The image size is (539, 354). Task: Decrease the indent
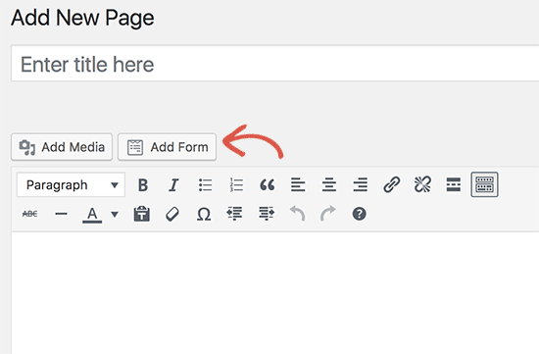(x=235, y=214)
